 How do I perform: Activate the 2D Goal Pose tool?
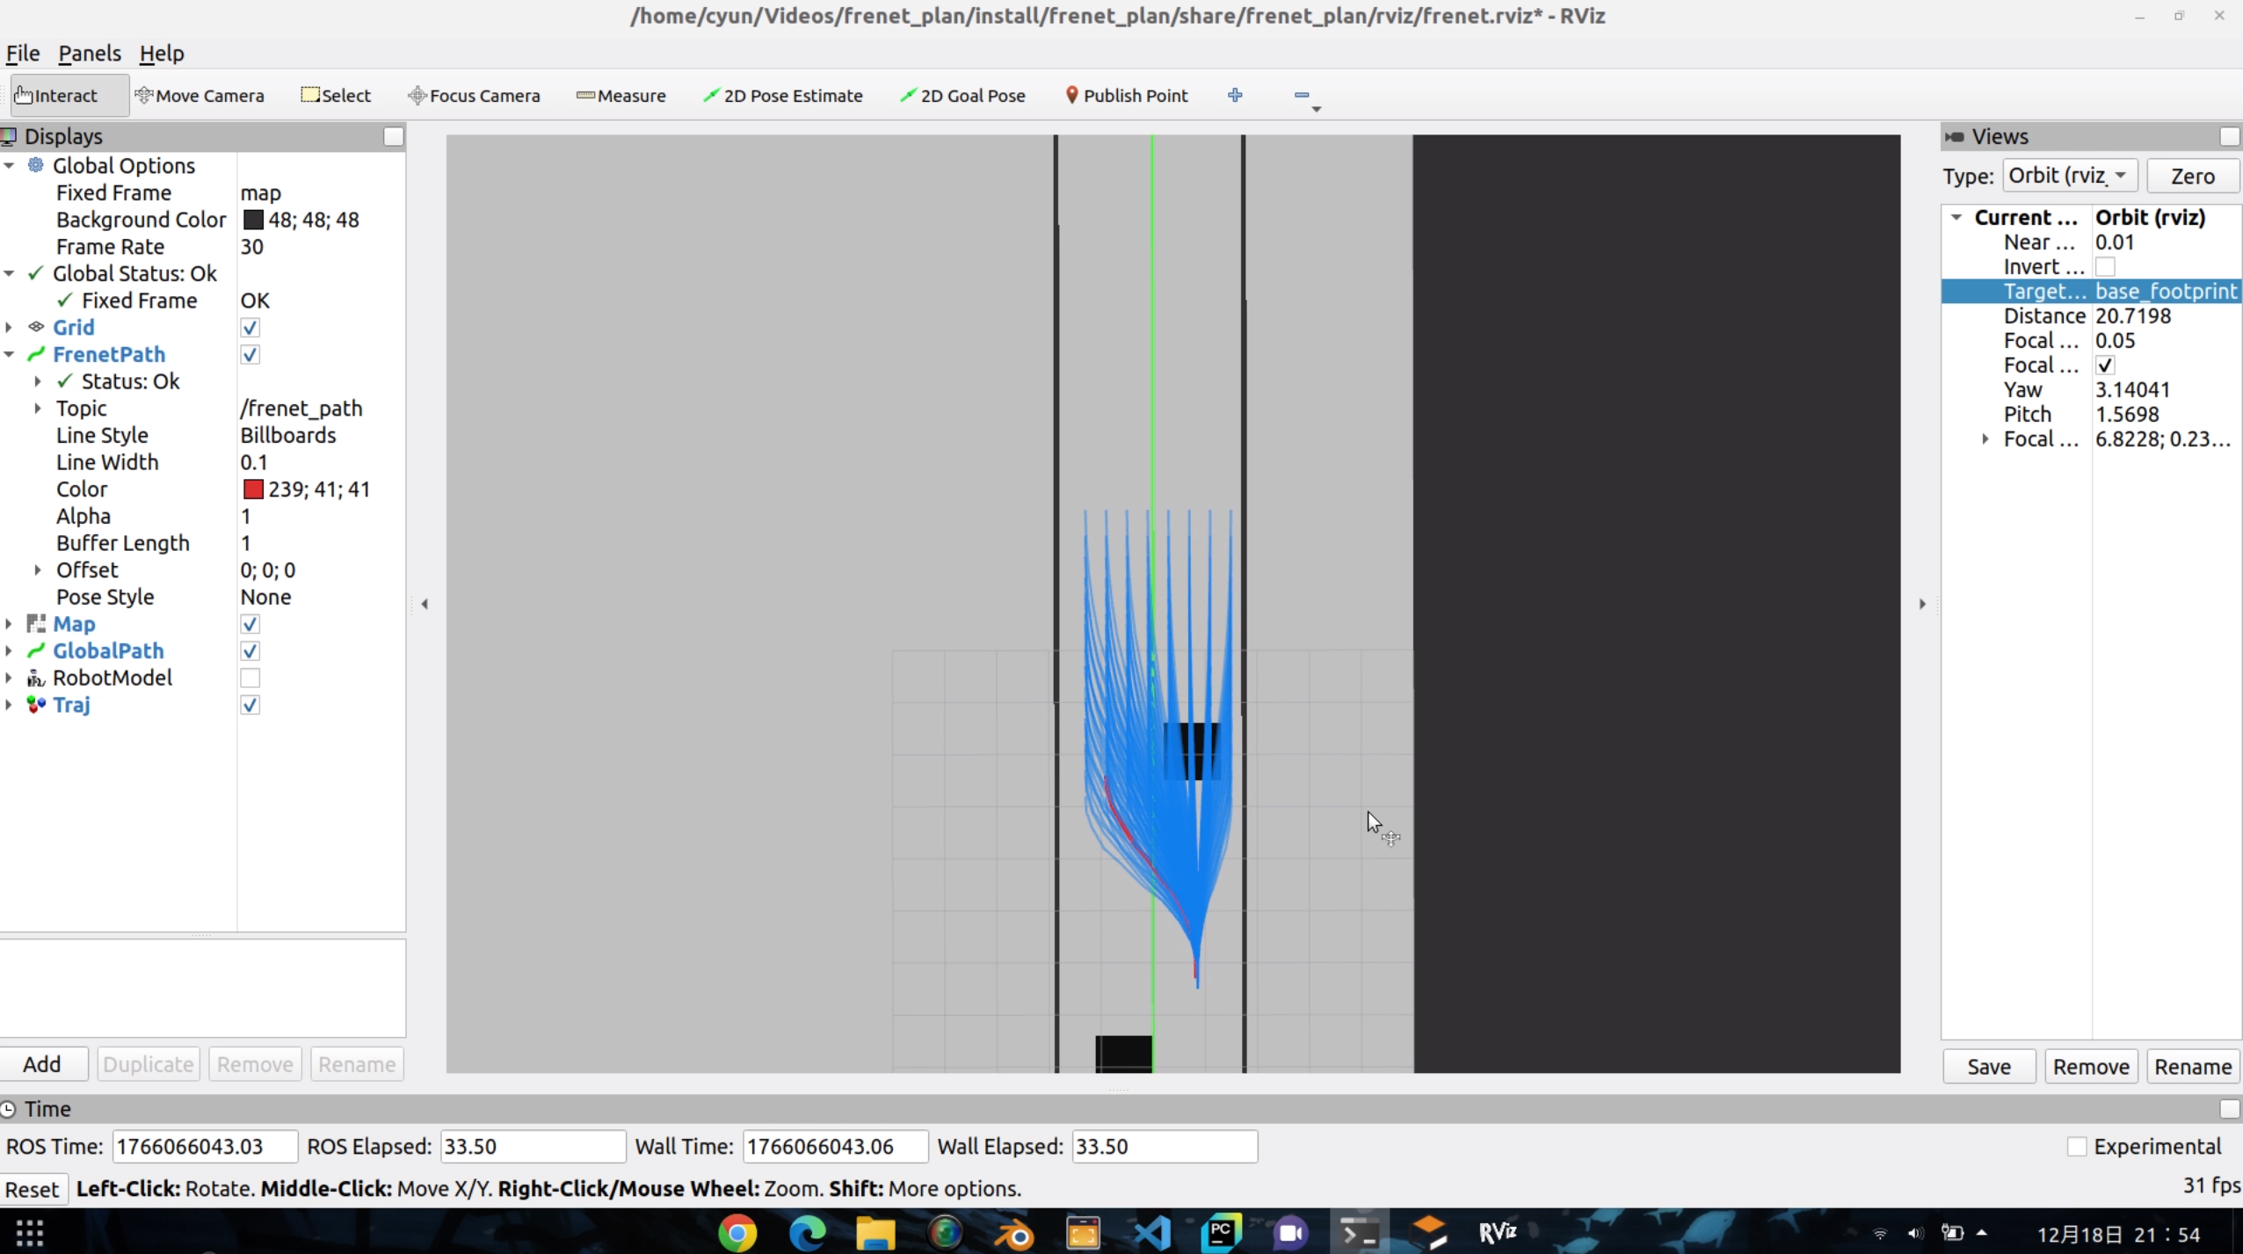(x=962, y=96)
